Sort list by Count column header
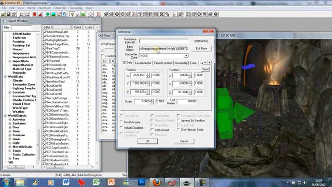 (x=77, y=27)
